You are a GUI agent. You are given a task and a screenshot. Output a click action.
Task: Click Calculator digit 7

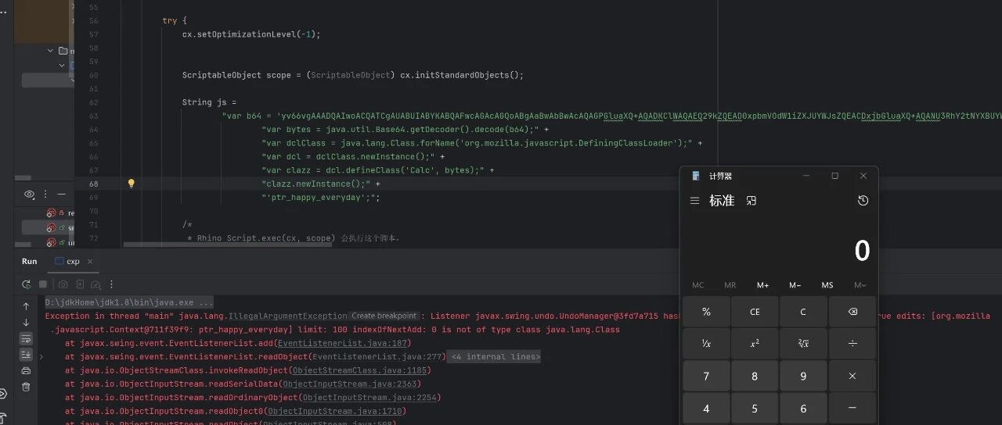pyautogui.click(x=706, y=376)
